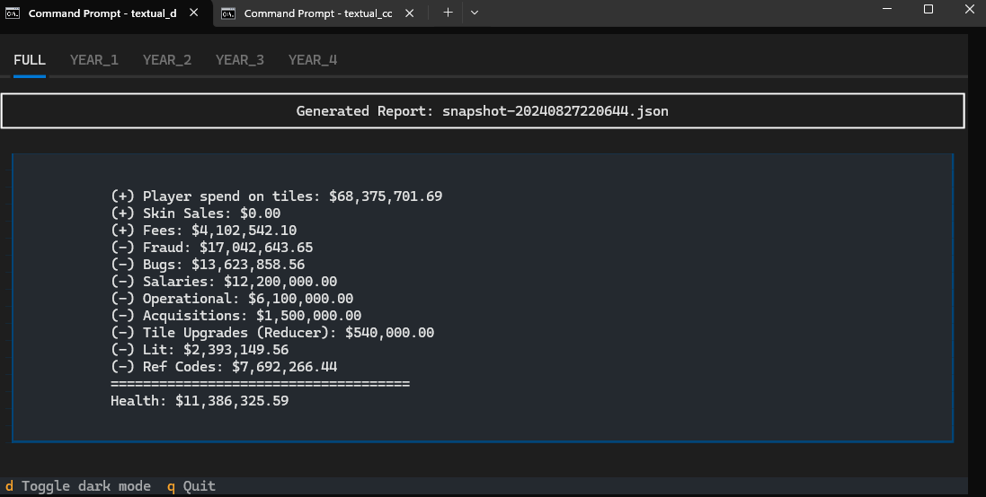Screen dimensions: 986x497
Task: Click the Fees: $4,102,542.10 line
Action: click(204, 231)
